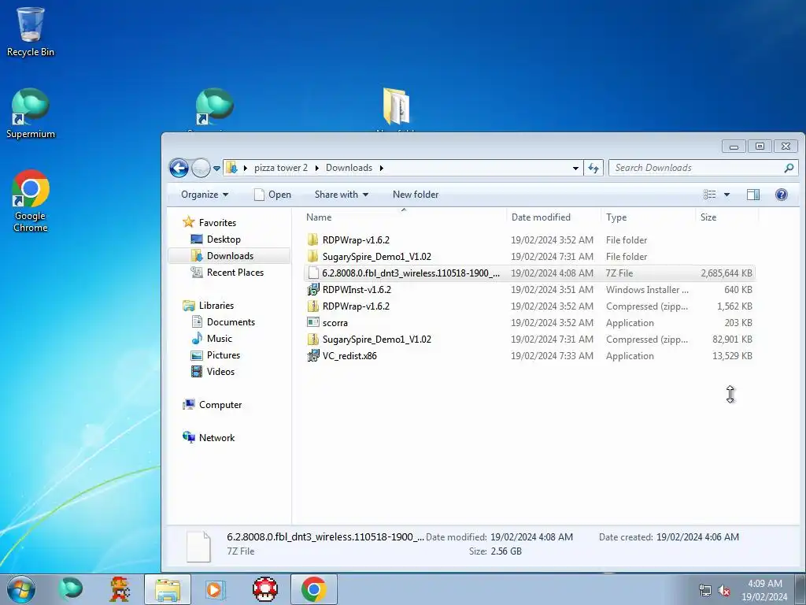This screenshot has height=605, width=806.
Task: Click the Open toolbar button
Action: pyautogui.click(x=273, y=195)
